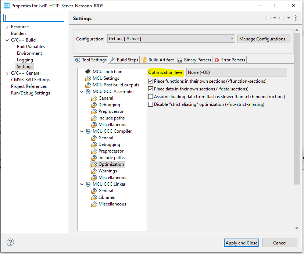
Task: Collapse the C/C++ Build node
Action: tap(7, 40)
